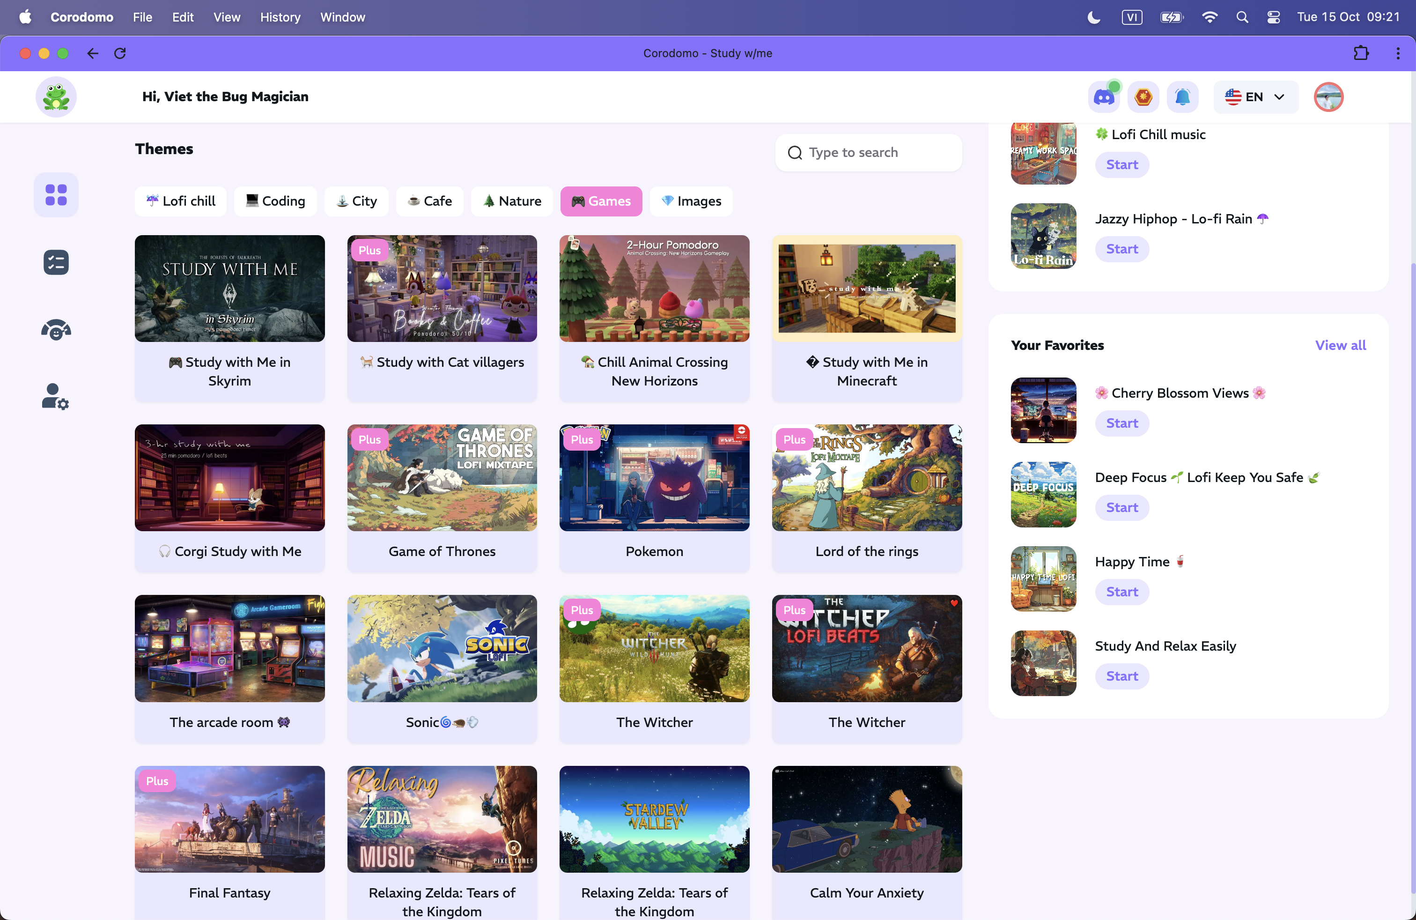The height and width of the screenshot is (920, 1416).
Task: Open the profile avatar picture
Action: [1328, 96]
